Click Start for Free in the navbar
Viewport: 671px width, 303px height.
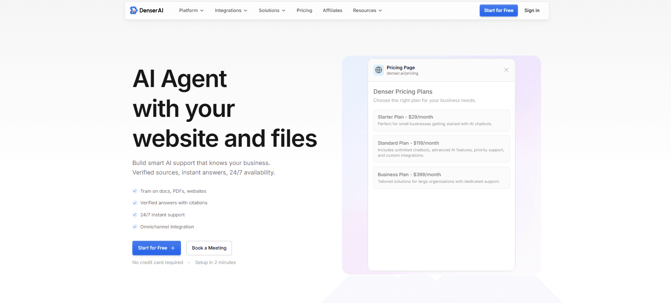[499, 10]
